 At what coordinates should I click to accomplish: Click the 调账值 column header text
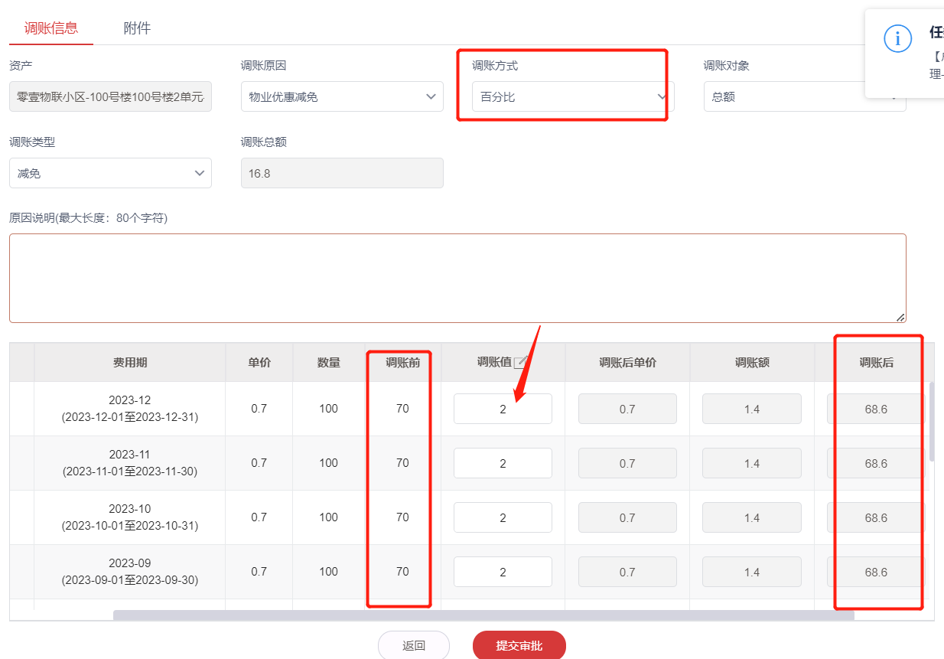494,363
